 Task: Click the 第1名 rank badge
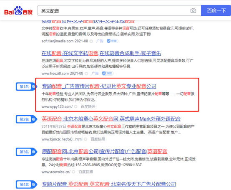(x=27, y=86)
